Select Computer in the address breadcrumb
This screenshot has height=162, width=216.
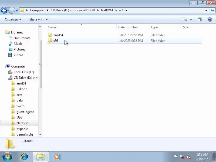(x=37, y=10)
